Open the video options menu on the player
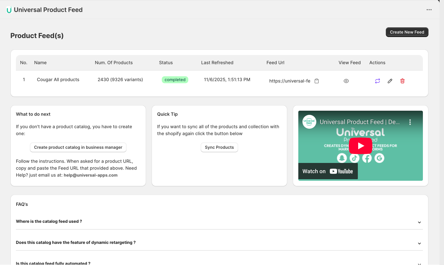The image size is (444, 265). (410, 122)
